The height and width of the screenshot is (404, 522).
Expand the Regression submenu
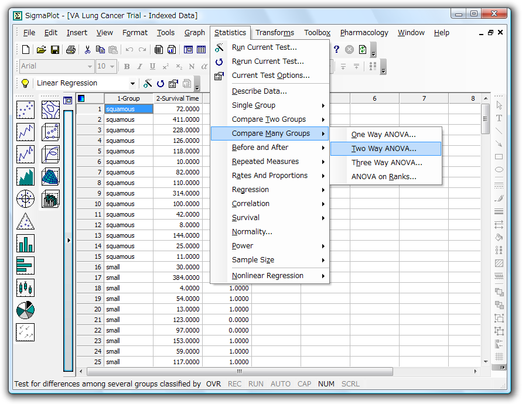(270, 190)
